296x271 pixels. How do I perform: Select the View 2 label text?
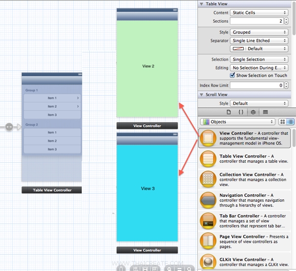point(148,66)
